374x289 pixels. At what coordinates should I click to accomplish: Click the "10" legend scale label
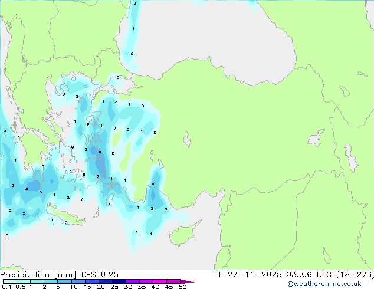click(x=74, y=287)
